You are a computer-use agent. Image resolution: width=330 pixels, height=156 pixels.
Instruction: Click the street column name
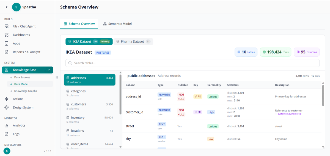[x=130, y=126]
